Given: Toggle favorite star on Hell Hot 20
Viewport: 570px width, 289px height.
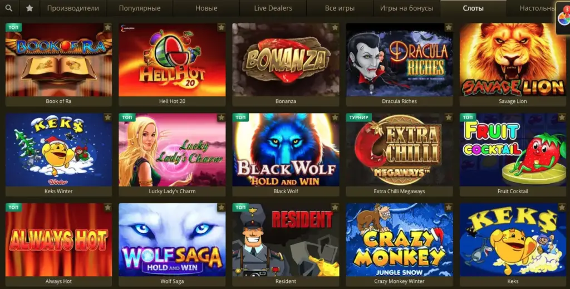Looking at the screenshot, I should tap(221, 27).
